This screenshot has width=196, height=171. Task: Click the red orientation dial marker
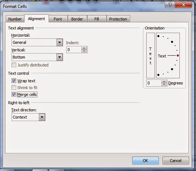click(x=178, y=55)
